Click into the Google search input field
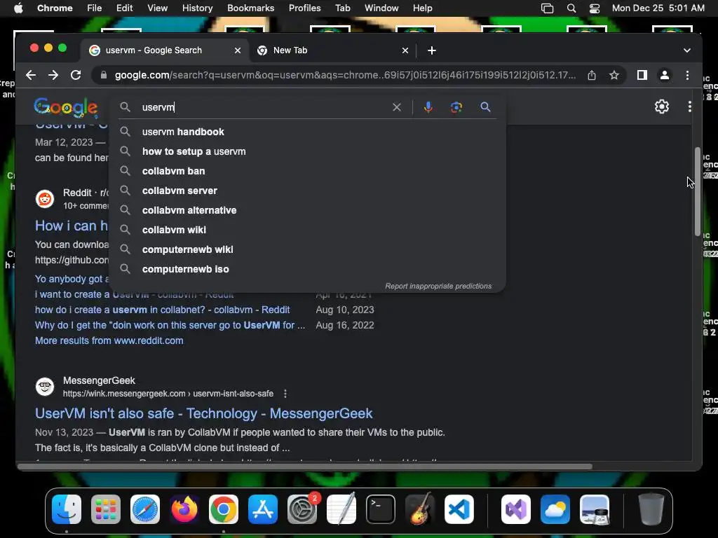The height and width of the screenshot is (538, 718). pos(264,107)
